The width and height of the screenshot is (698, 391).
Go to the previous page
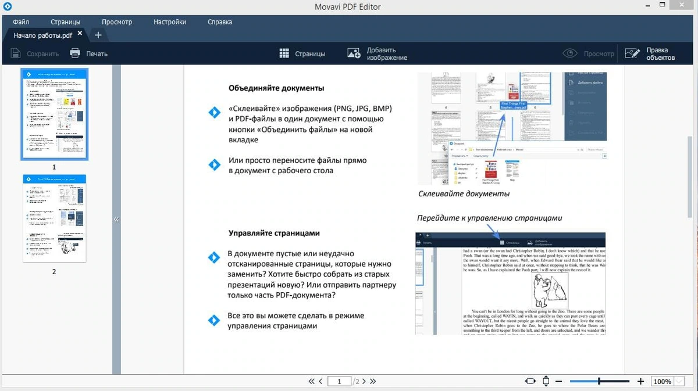click(x=320, y=382)
